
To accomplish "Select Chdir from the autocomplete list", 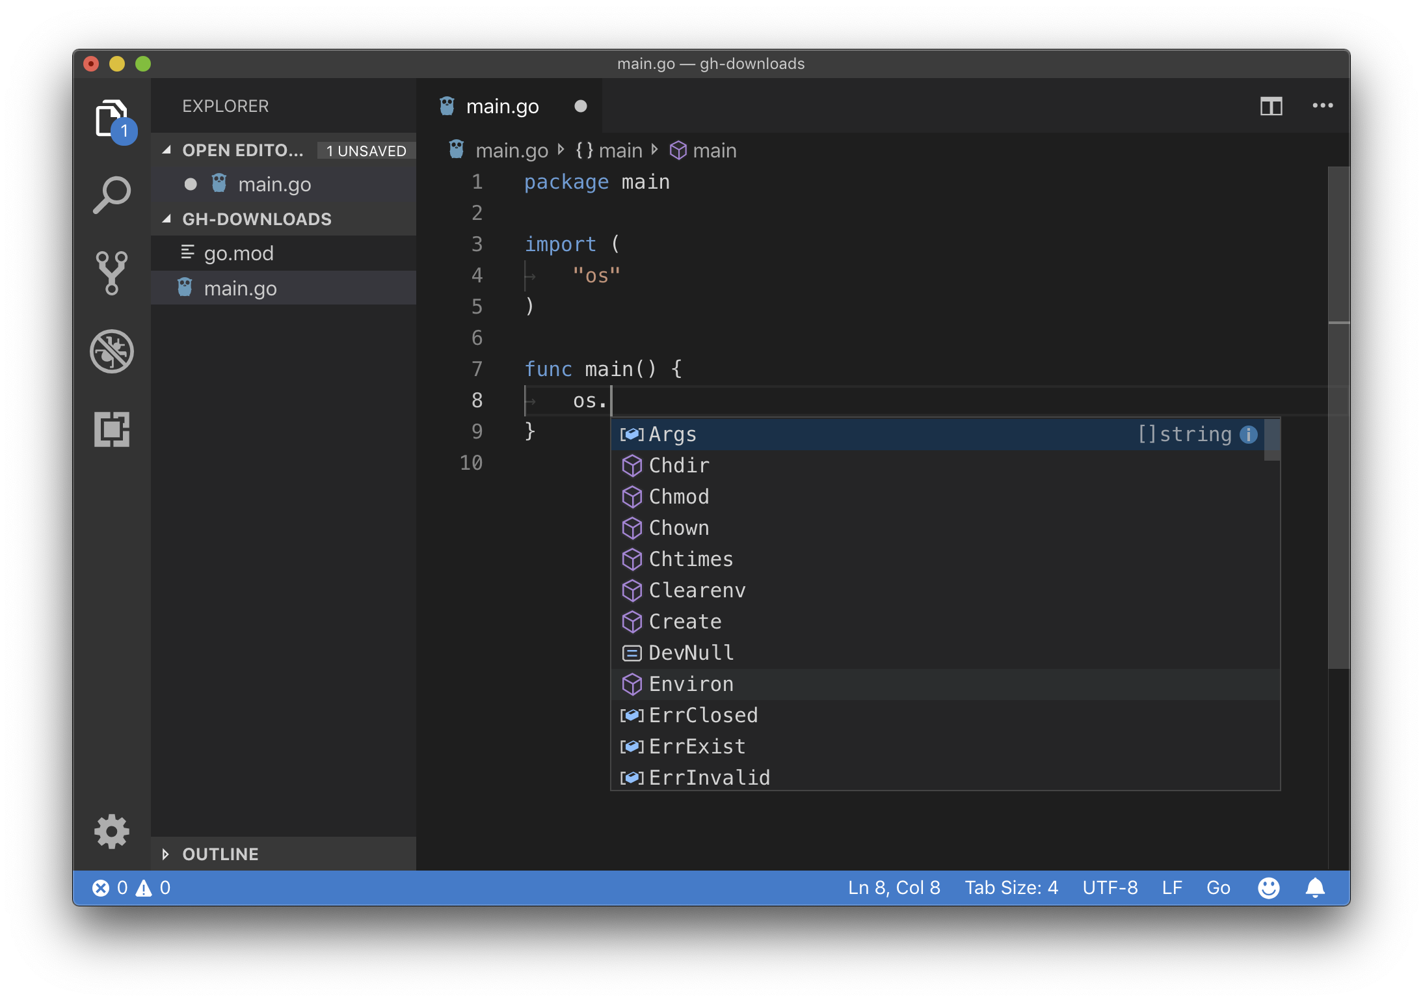I will 679,465.
